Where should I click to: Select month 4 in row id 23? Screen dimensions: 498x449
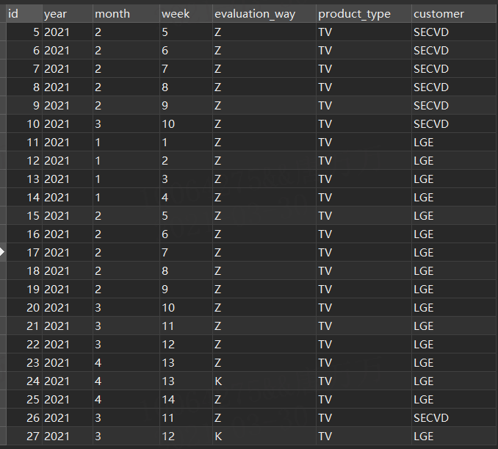click(x=126, y=362)
